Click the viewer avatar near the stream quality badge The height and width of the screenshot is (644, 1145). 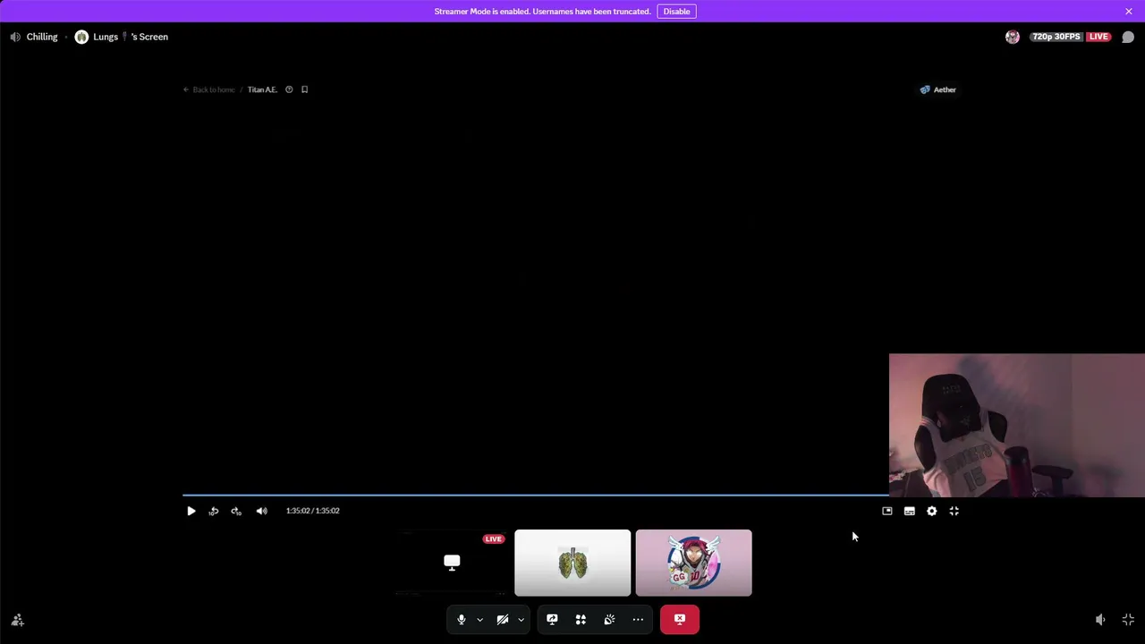1013,37
